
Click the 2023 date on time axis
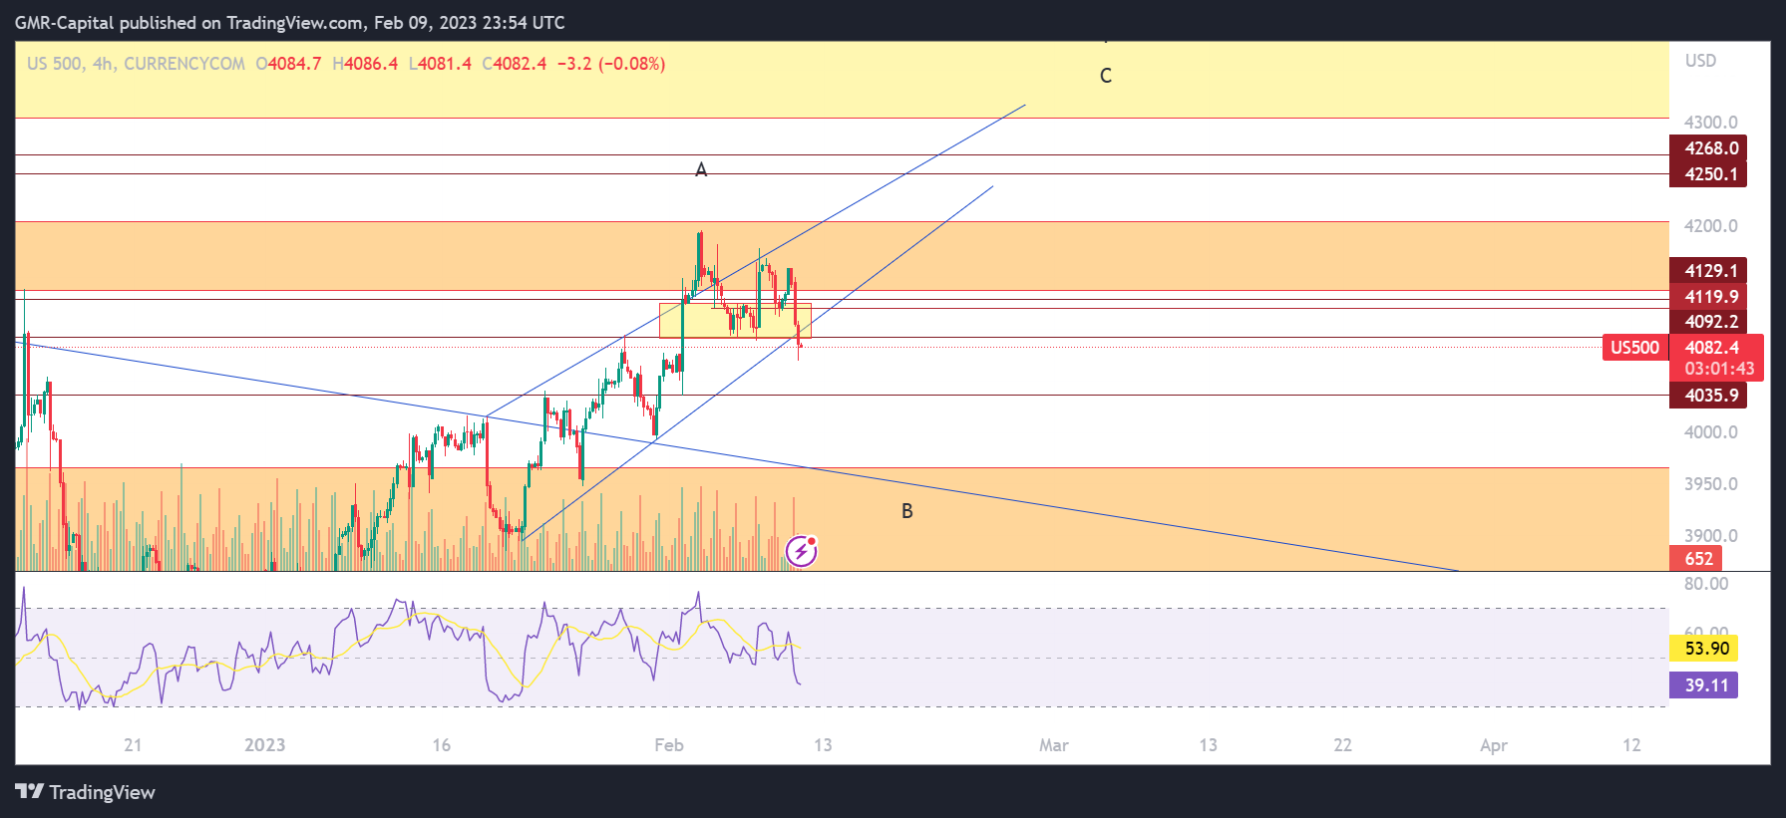click(x=265, y=745)
